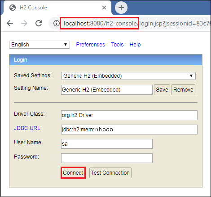Click the browser forward arrow
Viewport: 211px width, 197px height.
[x=24, y=23]
